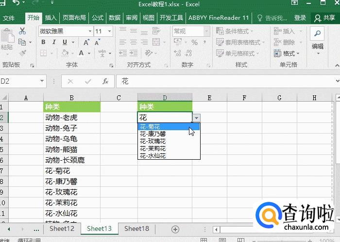The width and height of the screenshot is (340, 242).
Task: Open the 格式 cells dropdown
Action: coord(287,53)
